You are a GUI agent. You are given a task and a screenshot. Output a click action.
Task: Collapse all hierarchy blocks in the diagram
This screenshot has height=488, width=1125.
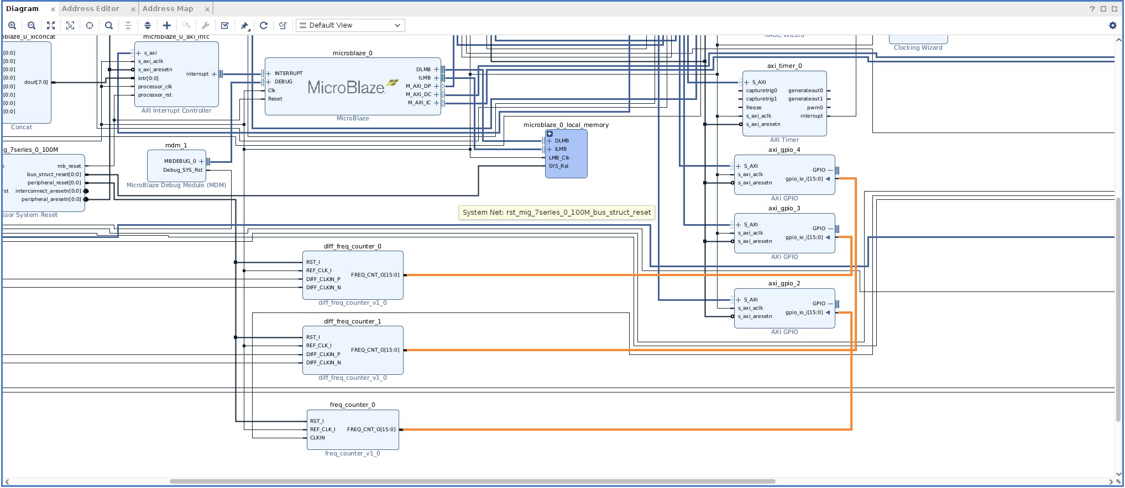(128, 25)
